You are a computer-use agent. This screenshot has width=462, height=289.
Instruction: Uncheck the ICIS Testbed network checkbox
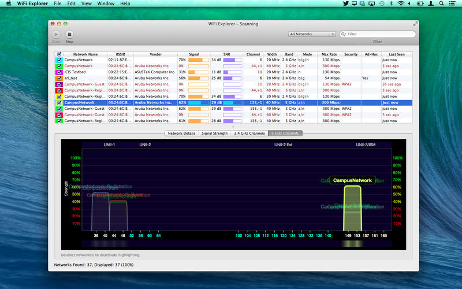pos(59,72)
